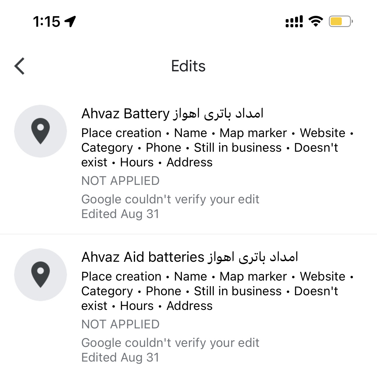
Task: Tap the Edits page title
Action: pos(188,66)
